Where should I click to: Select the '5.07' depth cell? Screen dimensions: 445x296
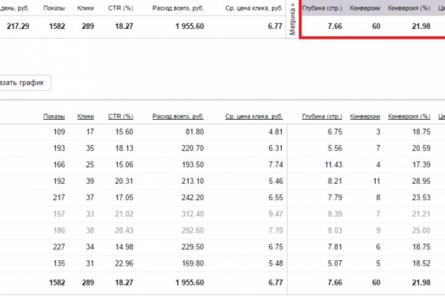tap(335, 263)
